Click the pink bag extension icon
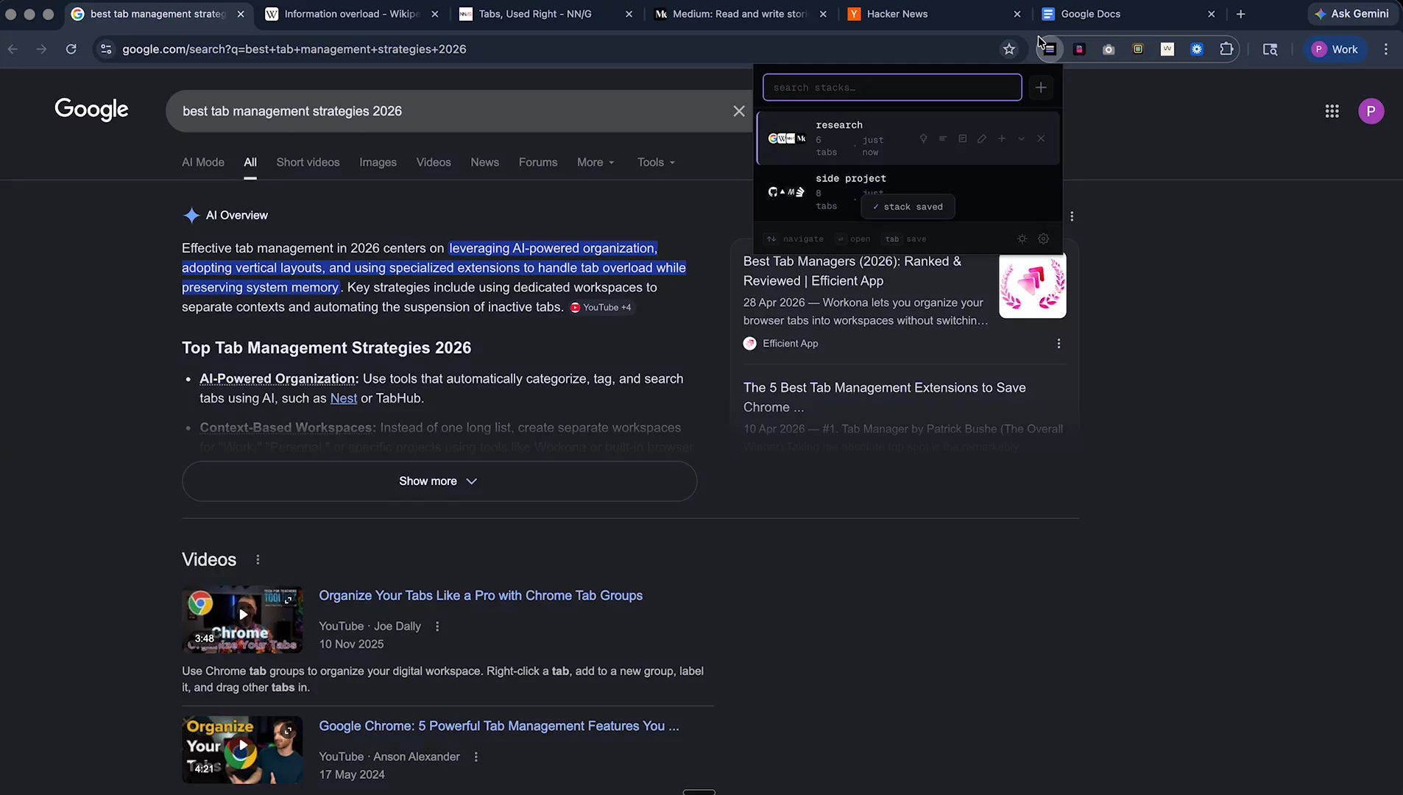The height and width of the screenshot is (795, 1403). [x=1079, y=49]
